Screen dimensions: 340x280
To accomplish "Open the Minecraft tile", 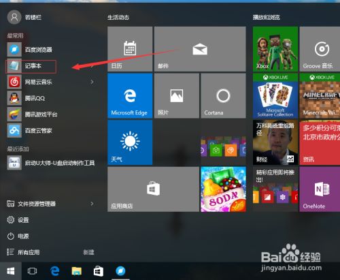I will (x=320, y=95).
